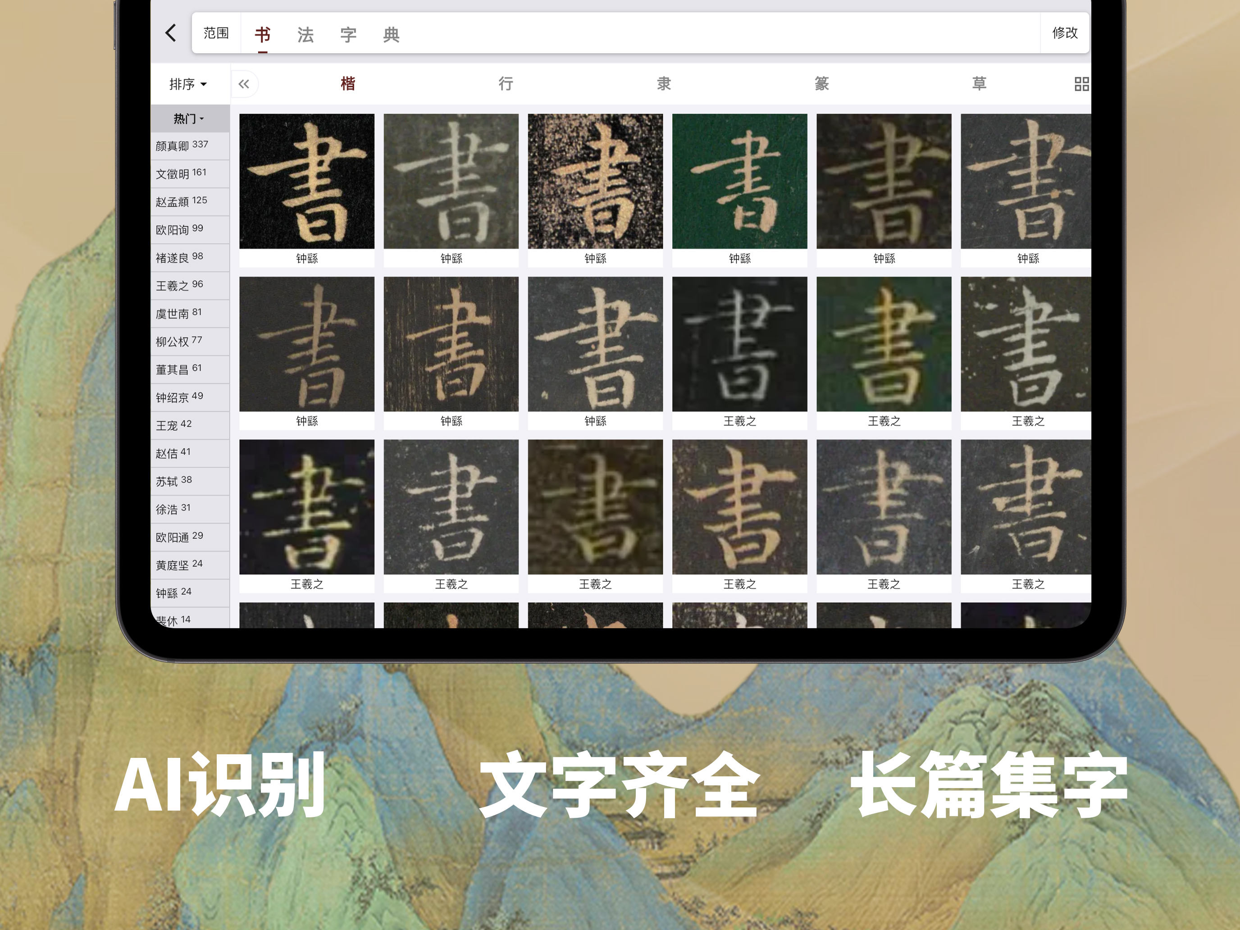Filter by calligrapher 董其昌 61
Viewport: 1240px width, 930px height.
tap(190, 369)
